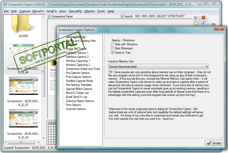This screenshot has height=153, width=228.
Task: Select Screenshot Folder and Tools
Action: [x=83, y=69]
